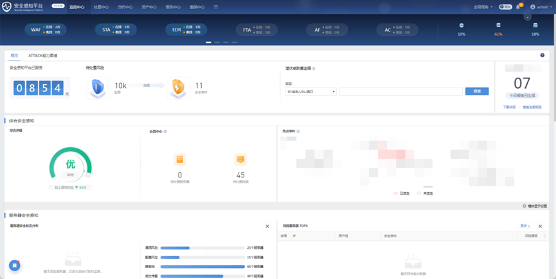This screenshot has width=556, height=279.
Task: Click the floating blue bookmark button
Action: (15, 265)
